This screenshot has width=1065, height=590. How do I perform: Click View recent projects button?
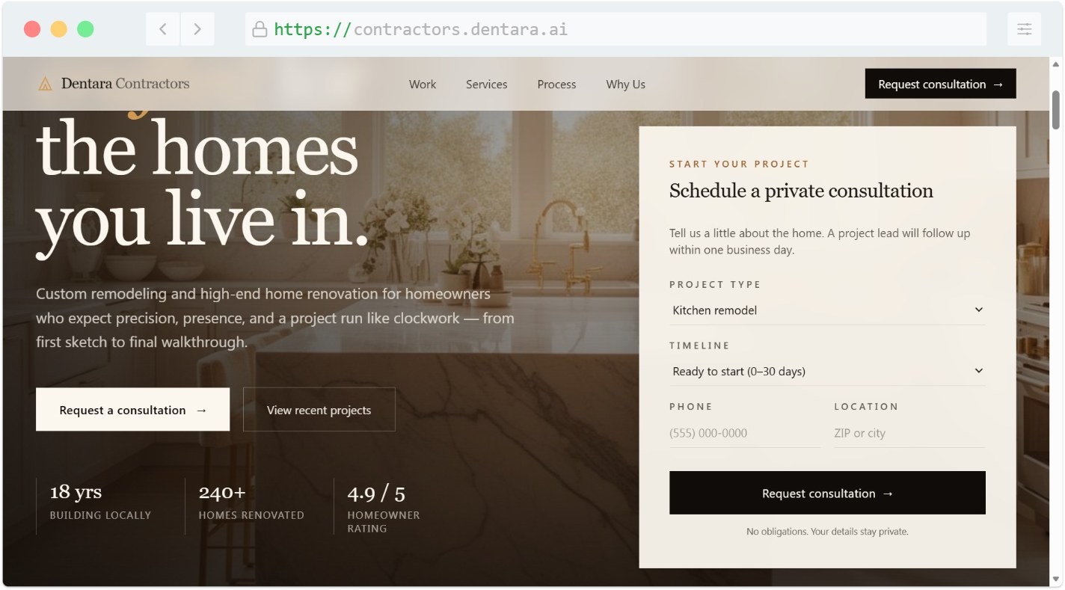tap(319, 409)
